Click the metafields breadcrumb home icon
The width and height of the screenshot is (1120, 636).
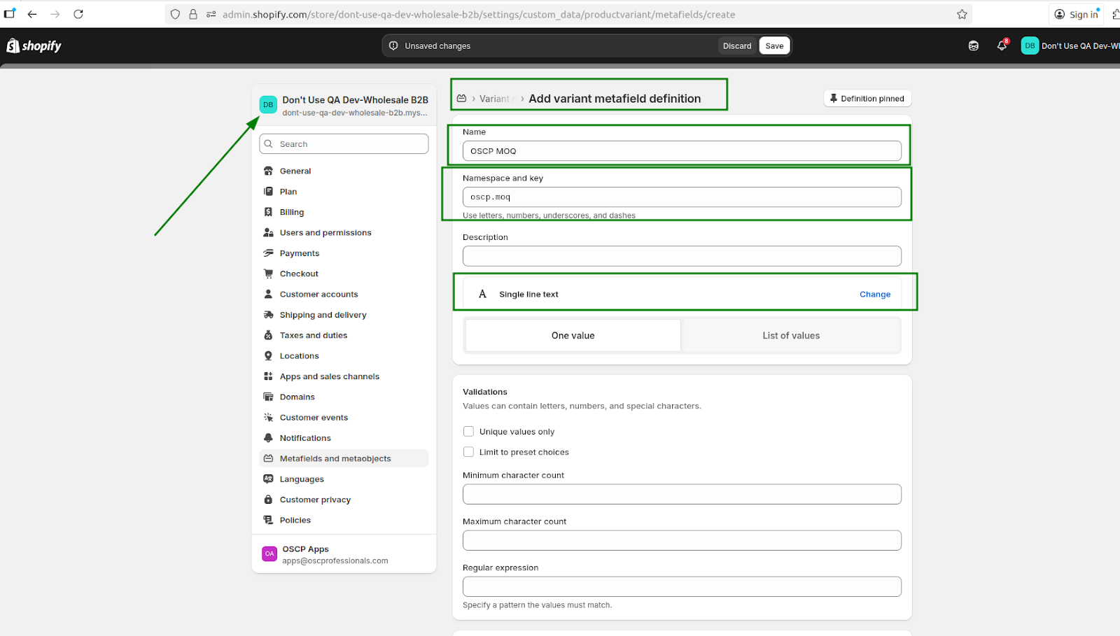(x=461, y=99)
